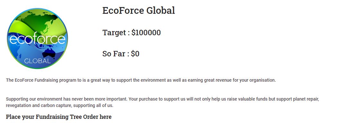Viewport: 337px width, 123px height.
Task: Click the white 'ecoforce' wordmark in the logo
Action: pos(37,39)
